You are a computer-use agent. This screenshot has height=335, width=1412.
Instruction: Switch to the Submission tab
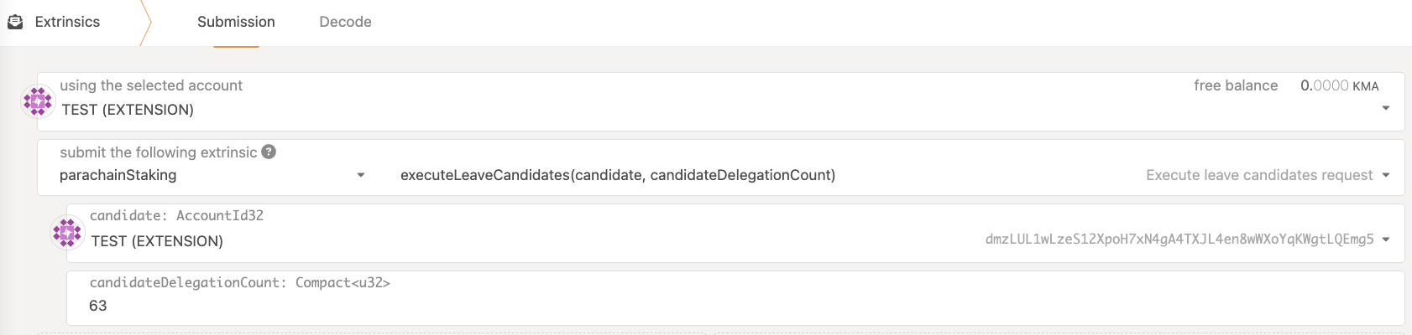click(x=236, y=22)
